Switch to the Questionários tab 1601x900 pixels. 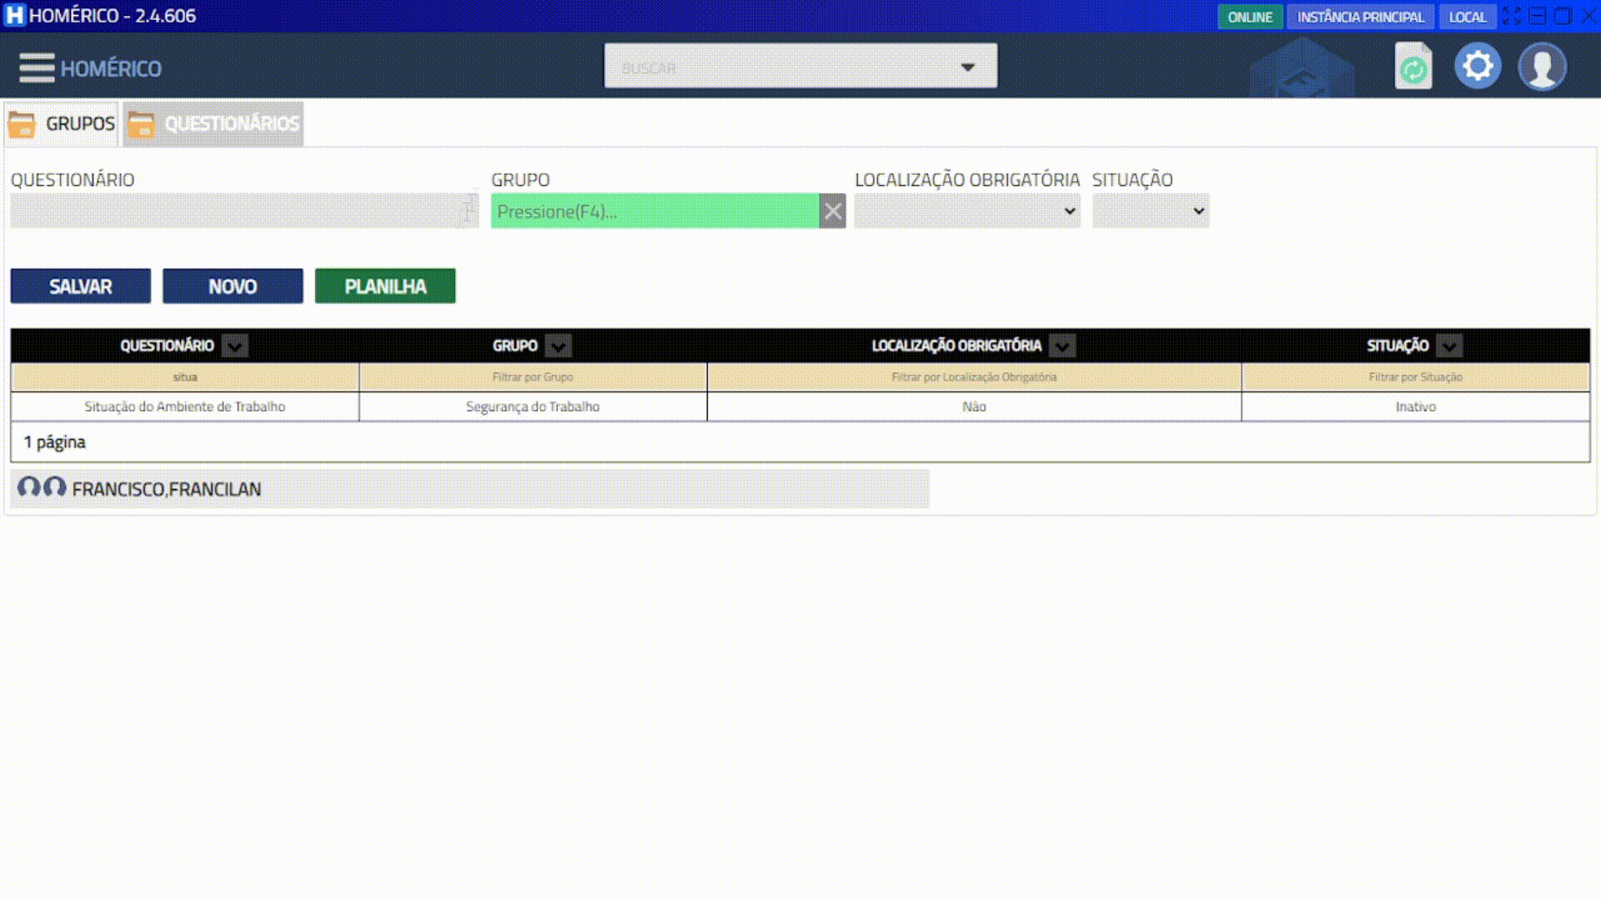tap(214, 124)
